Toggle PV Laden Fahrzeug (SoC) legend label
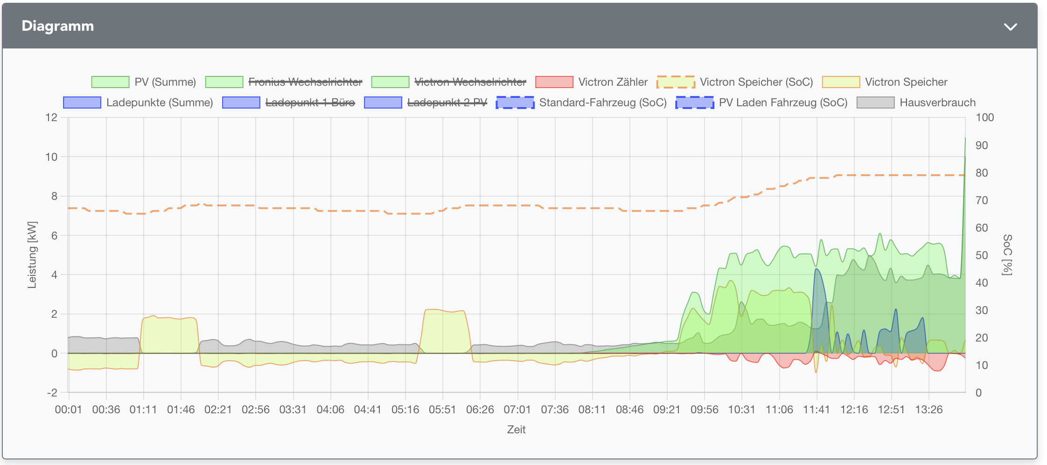Viewport: 1047px width, 465px height. click(783, 103)
